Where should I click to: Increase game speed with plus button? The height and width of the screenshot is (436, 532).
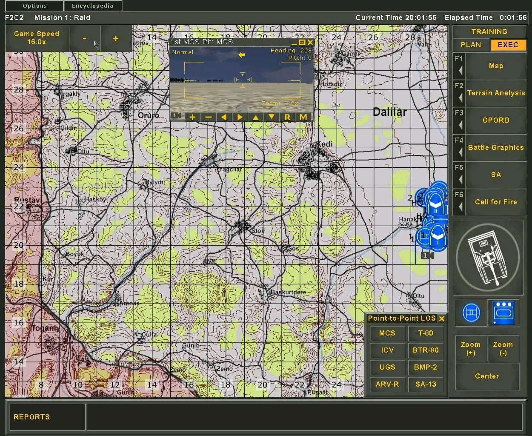point(115,39)
